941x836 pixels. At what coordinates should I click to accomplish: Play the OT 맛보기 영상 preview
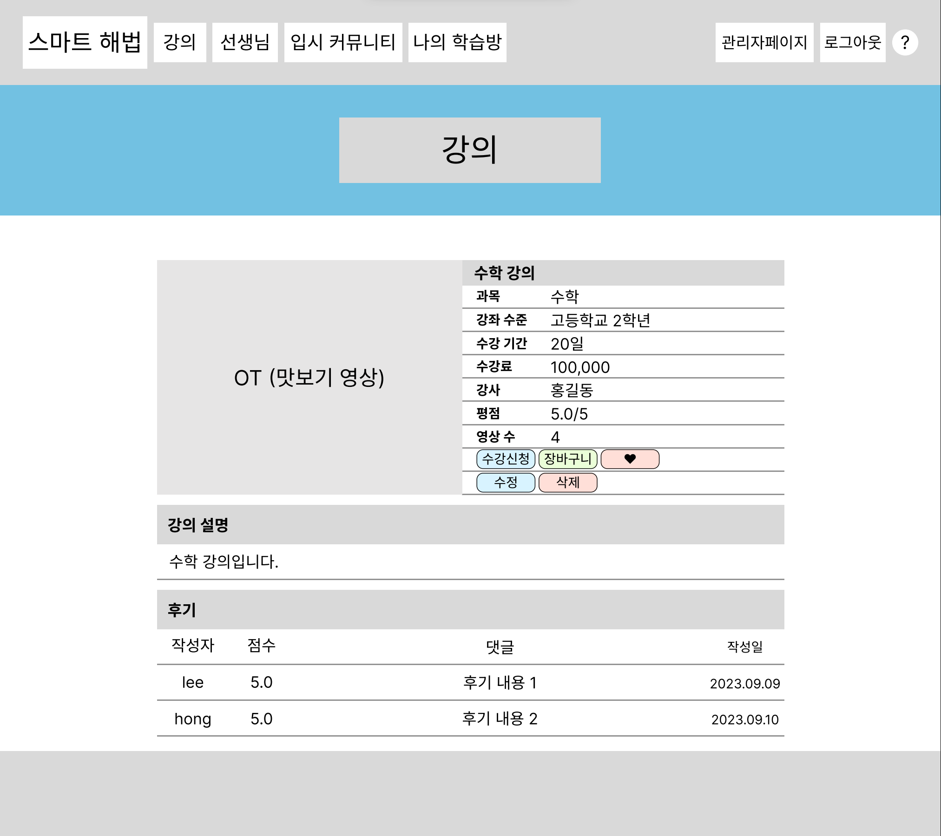309,377
